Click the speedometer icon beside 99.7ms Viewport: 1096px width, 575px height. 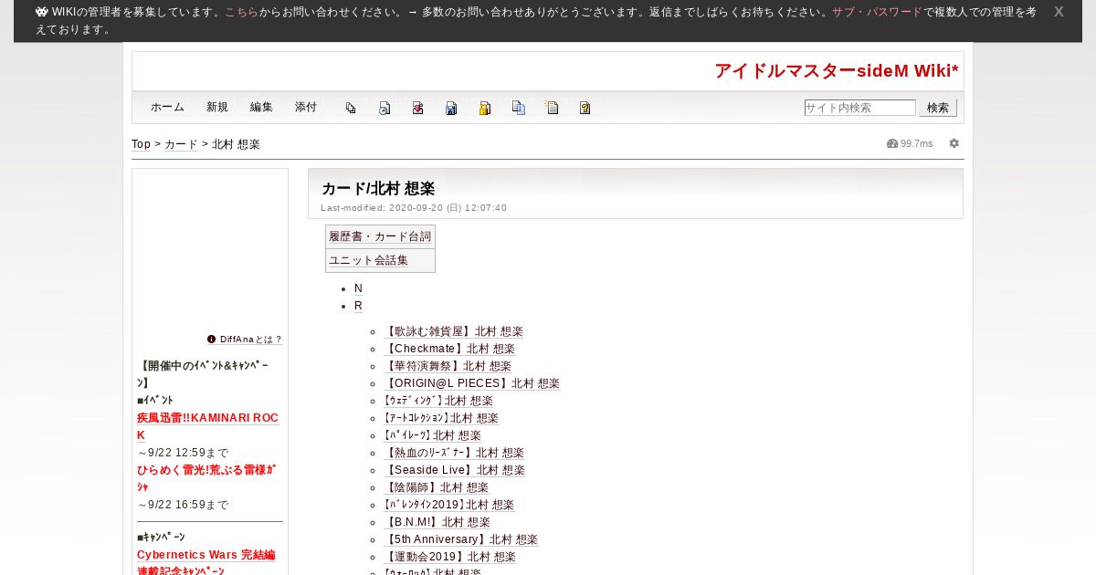[x=892, y=143]
